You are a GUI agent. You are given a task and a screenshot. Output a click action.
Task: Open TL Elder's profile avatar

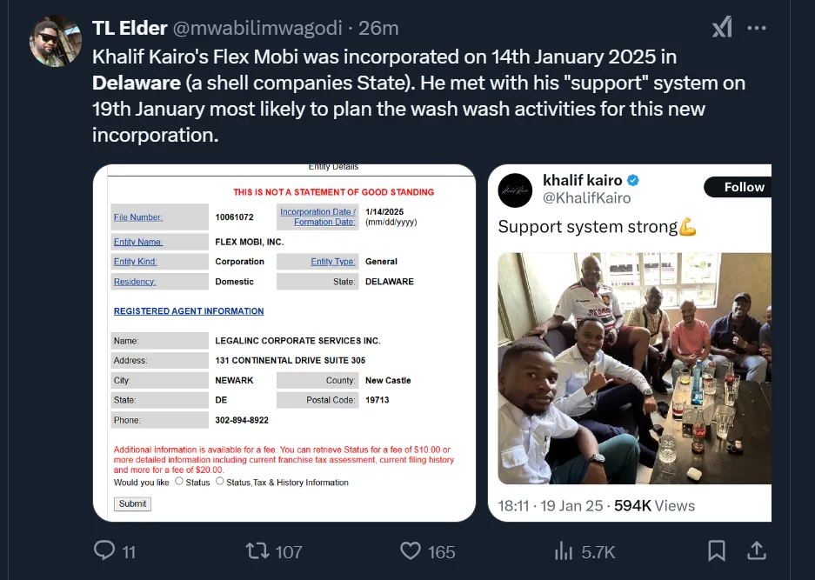55,41
